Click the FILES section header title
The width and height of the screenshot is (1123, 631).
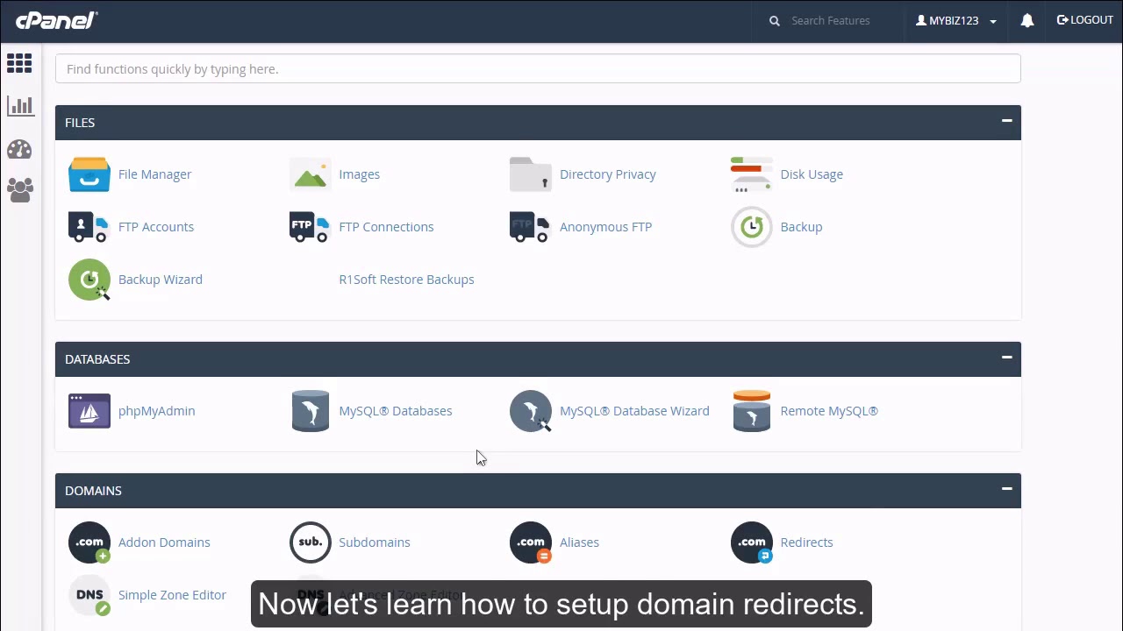pos(80,123)
